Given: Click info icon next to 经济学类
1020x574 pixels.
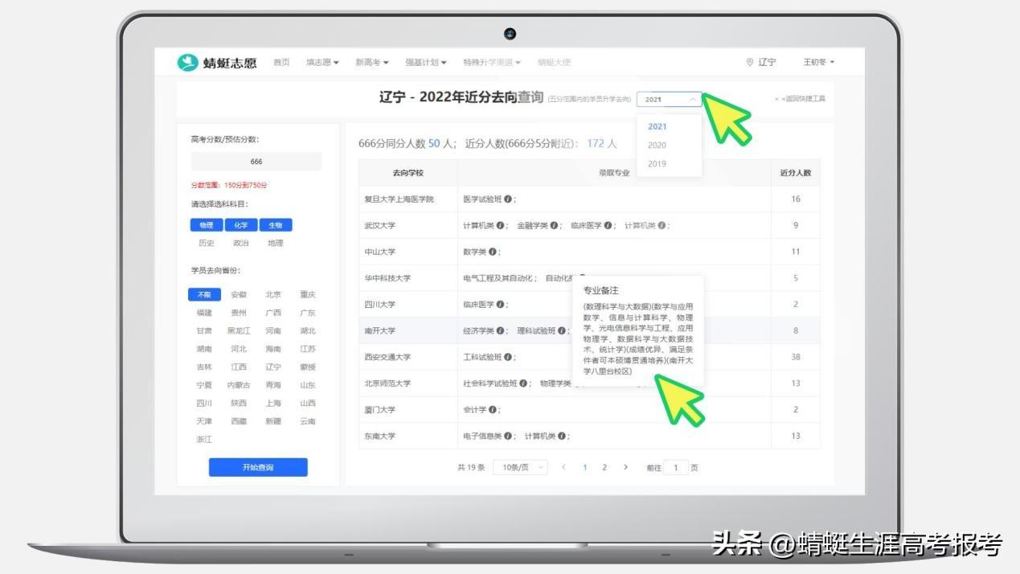Looking at the screenshot, I should [500, 331].
